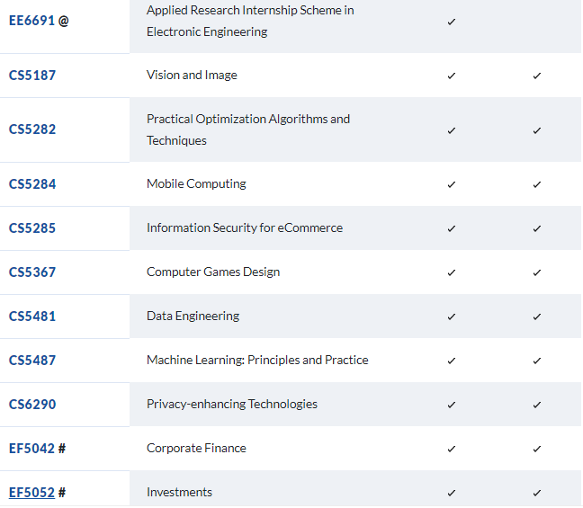Click the first checkmark in Privacy-enhancing Technologies row
The width and height of the screenshot is (583, 508).
point(452,405)
